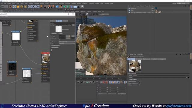Image resolution: width=192 pixels, height=108 pixels.
Task: Click the Light object icon in the toolbar
Action: [x=82, y=7]
